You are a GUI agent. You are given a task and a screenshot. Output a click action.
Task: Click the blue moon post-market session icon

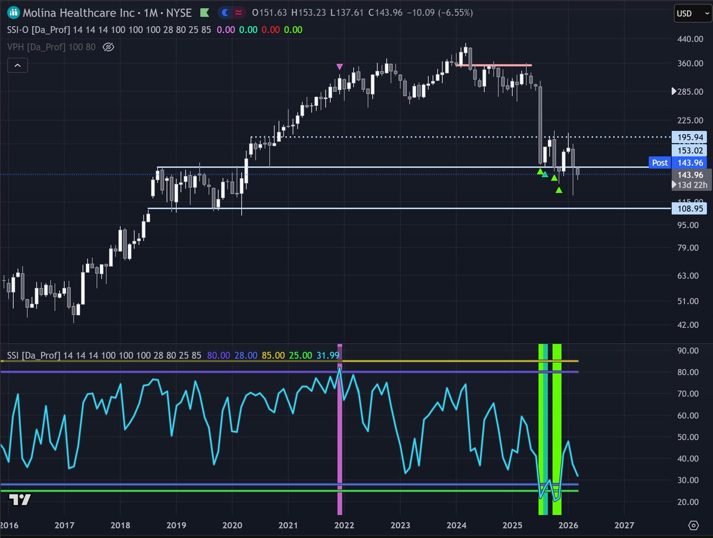[226, 12]
